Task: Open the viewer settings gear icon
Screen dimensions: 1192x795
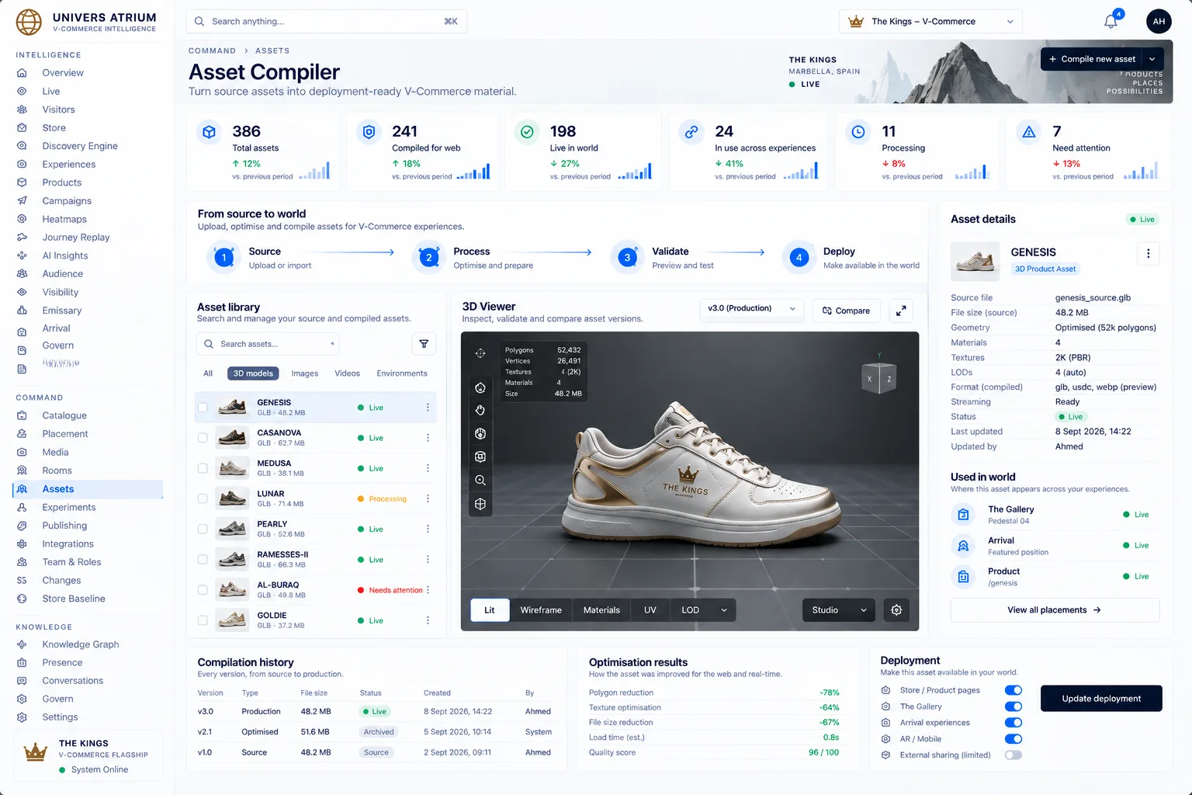Action: coord(896,610)
